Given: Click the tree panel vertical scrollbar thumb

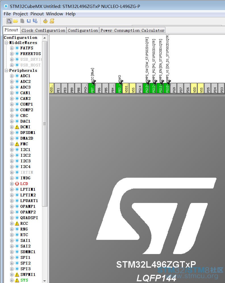Looking at the screenshot, I should pos(45,124).
